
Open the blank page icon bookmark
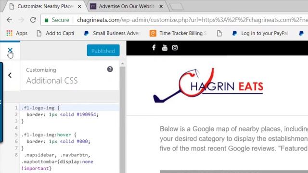pyautogui.click(x=219, y=33)
